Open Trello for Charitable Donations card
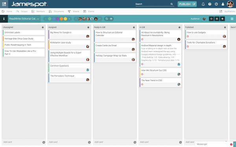The width and height of the screenshot is (236, 147). [x=206, y=44]
